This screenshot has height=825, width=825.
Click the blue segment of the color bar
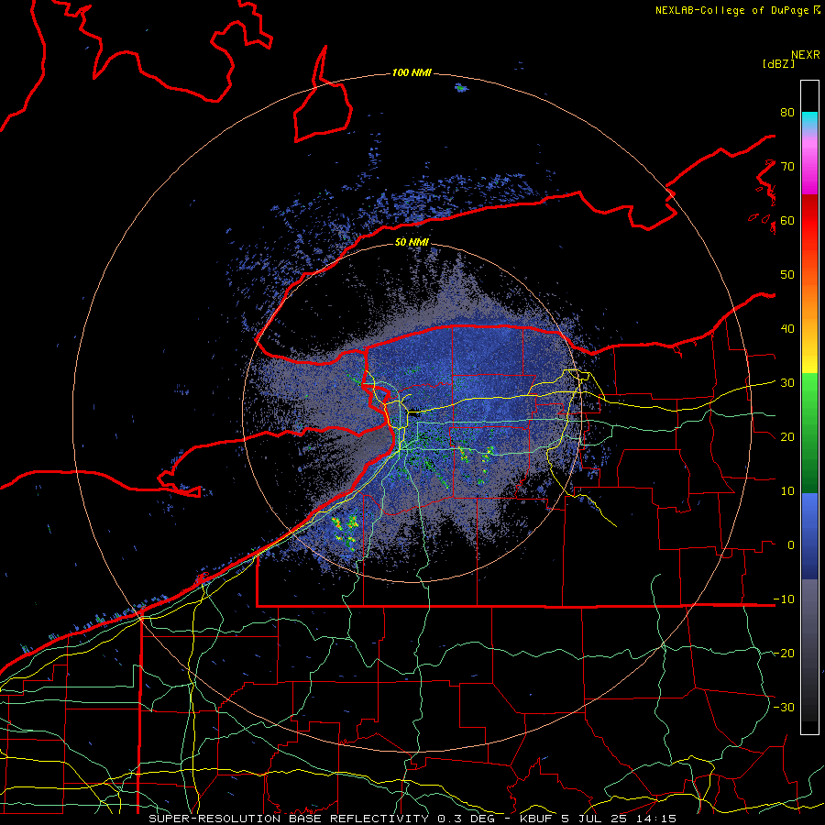809,536
